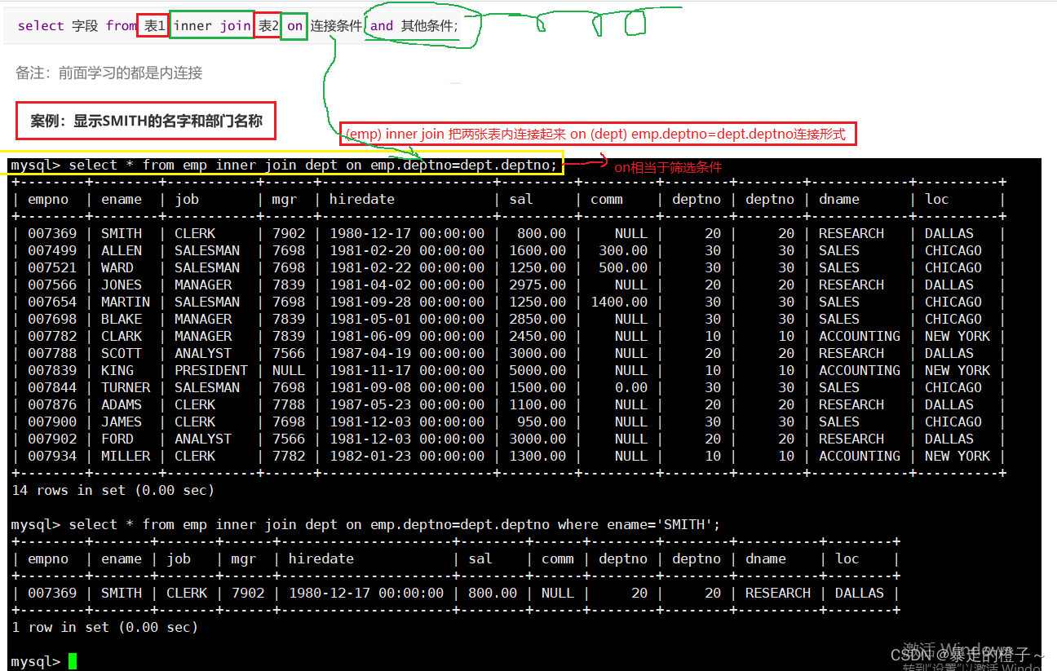Click ename cell 'ALLEN'
This screenshot has width=1057, height=671.
tap(122, 250)
